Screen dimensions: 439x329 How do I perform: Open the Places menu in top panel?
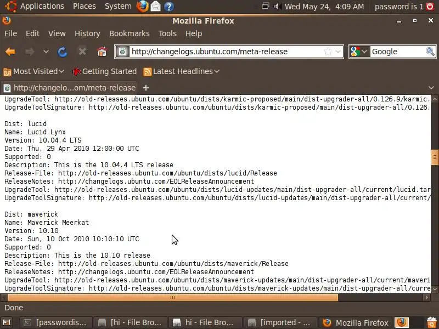(85, 6)
